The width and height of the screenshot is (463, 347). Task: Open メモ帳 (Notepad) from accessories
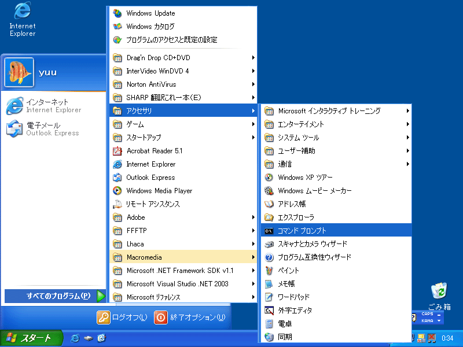286,284
